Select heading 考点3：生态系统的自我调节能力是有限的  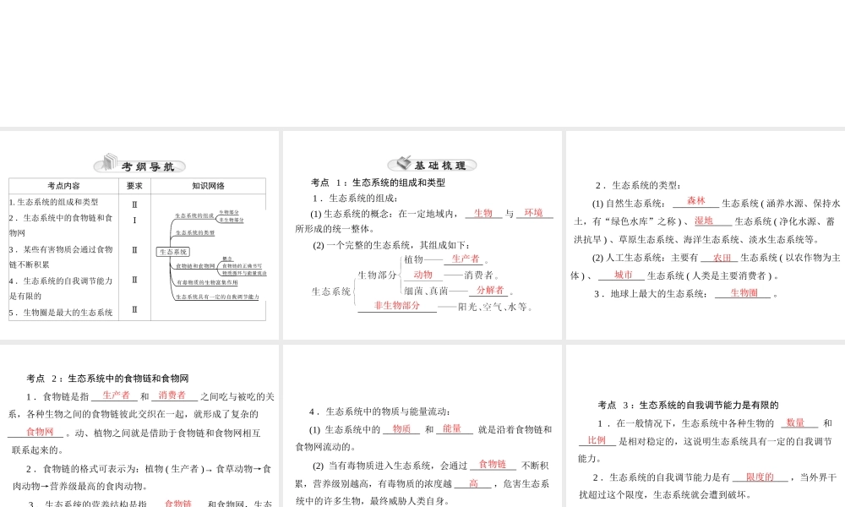[688, 405]
